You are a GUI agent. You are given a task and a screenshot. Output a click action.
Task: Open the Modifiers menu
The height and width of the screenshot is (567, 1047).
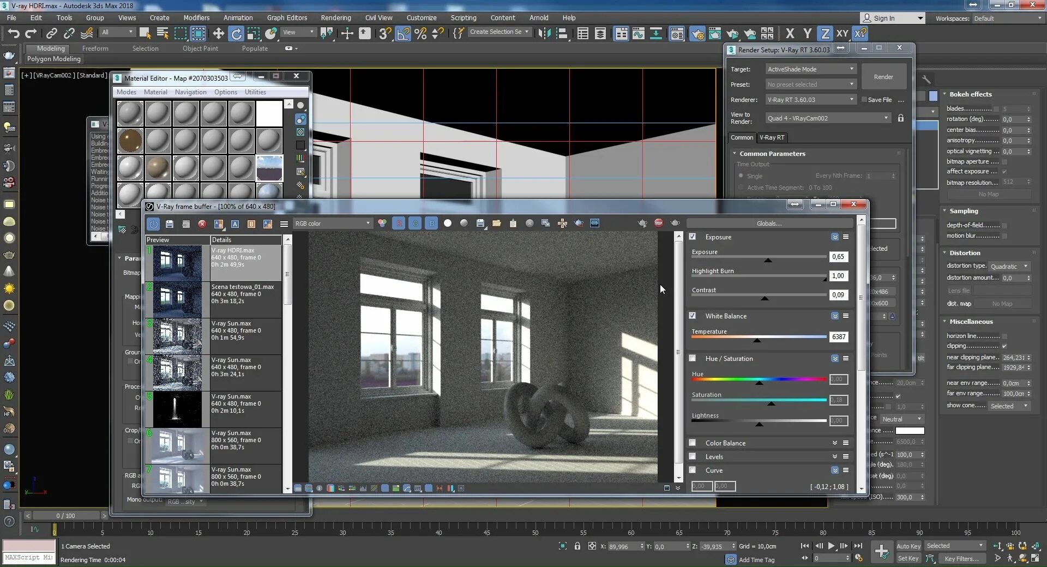[x=196, y=17]
